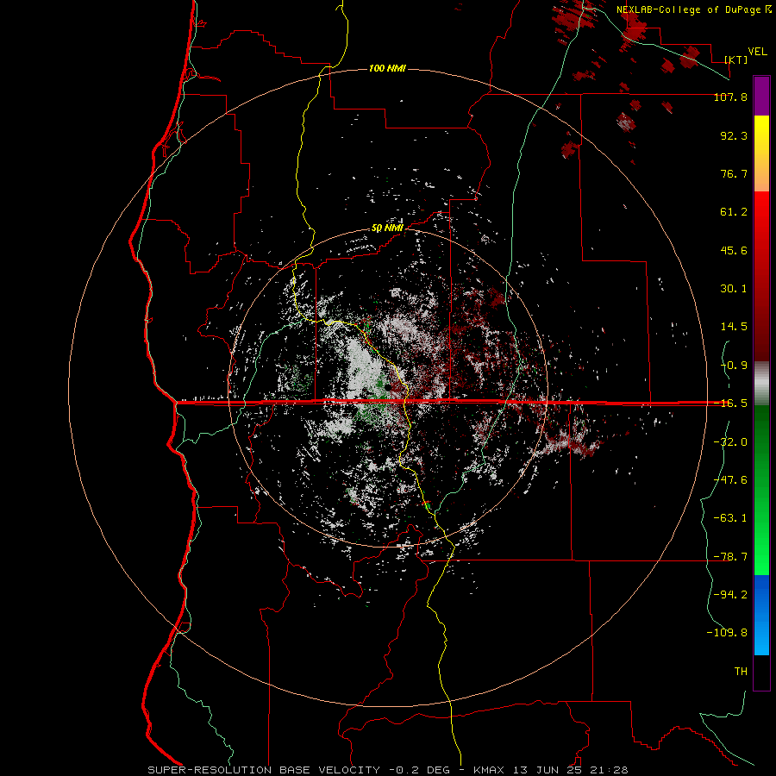The image size is (776, 776).
Task: Click the [KT] units label
Action: pos(736,59)
